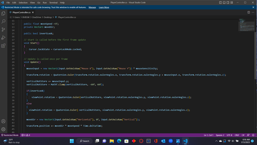Open the Go menu
Screen dimensions: 257x145
[x=39, y=3]
